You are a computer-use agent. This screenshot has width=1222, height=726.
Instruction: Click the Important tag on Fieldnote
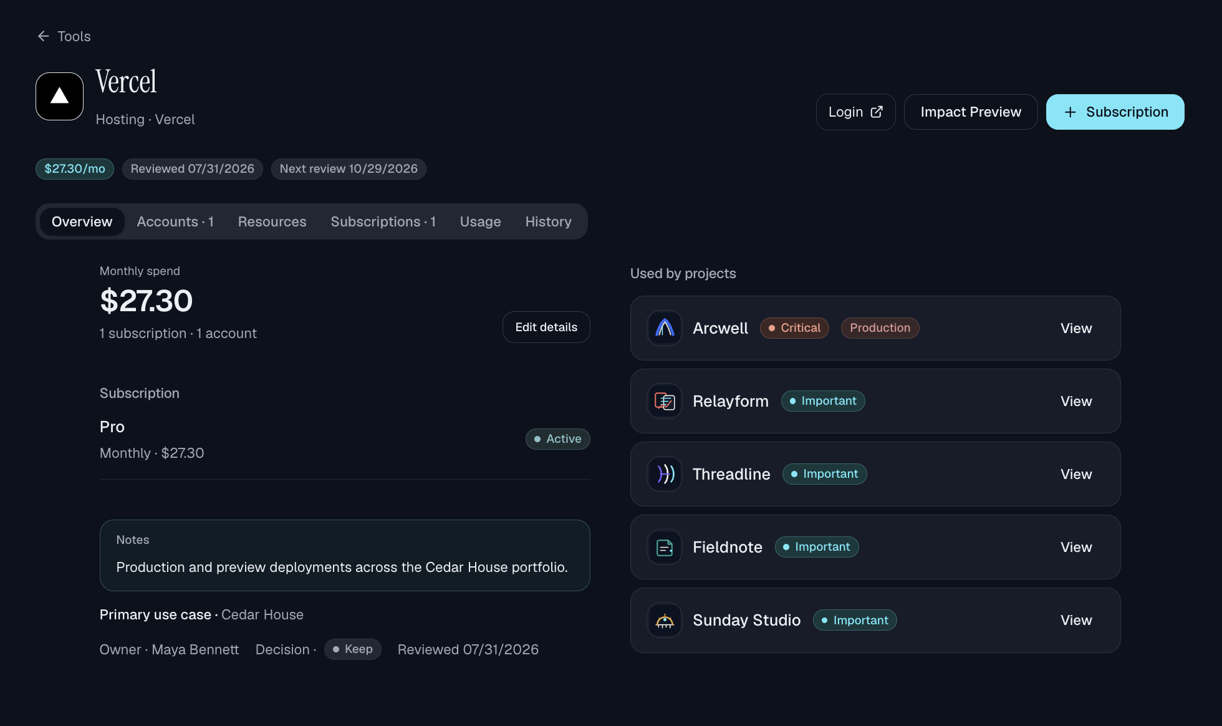(817, 547)
